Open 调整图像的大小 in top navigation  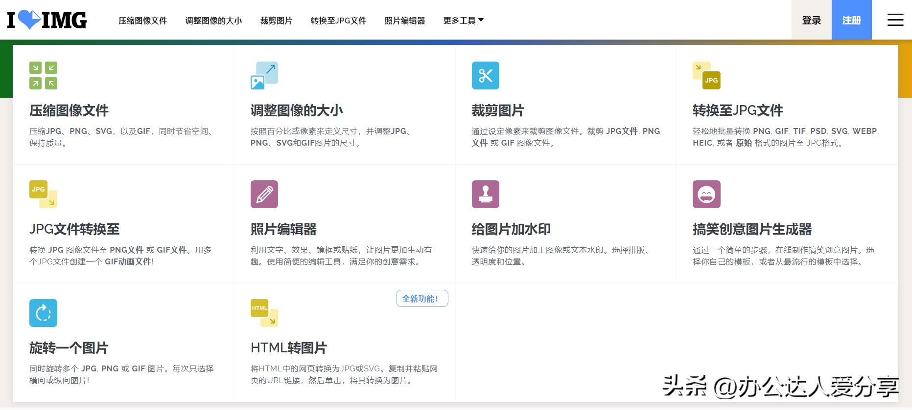pos(213,21)
